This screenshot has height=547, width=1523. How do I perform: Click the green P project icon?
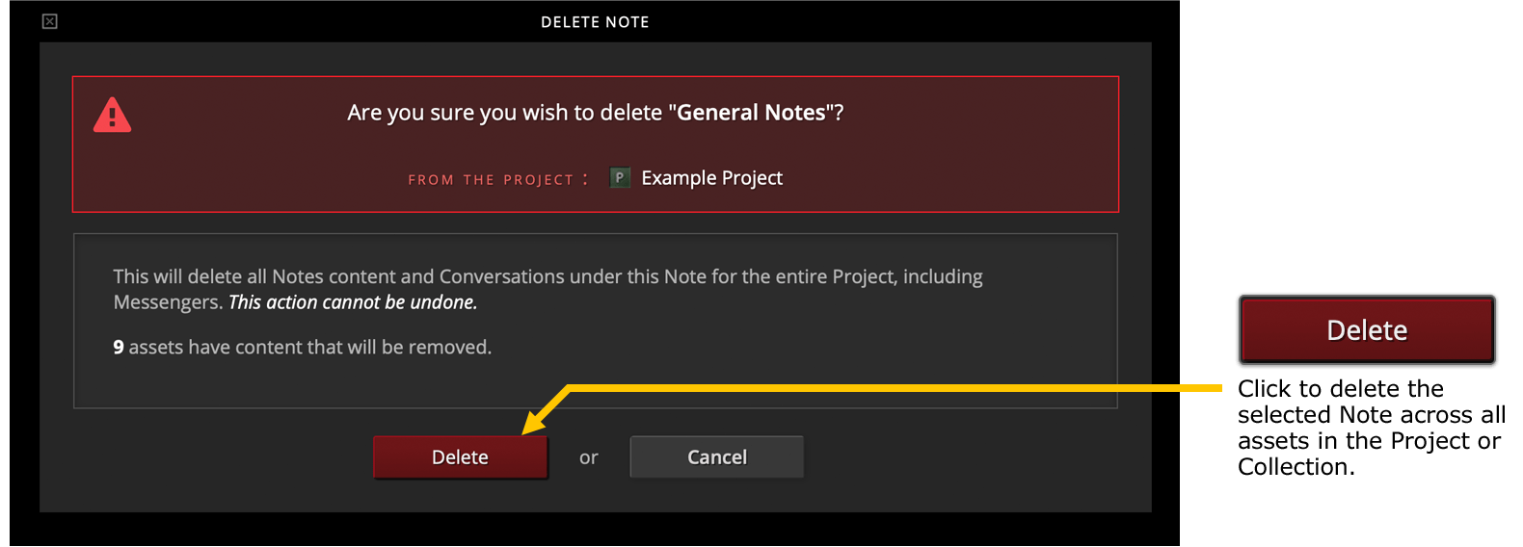620,178
